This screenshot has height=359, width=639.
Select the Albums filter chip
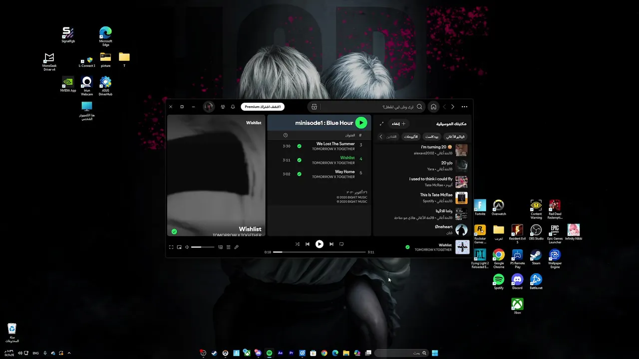tap(411, 137)
